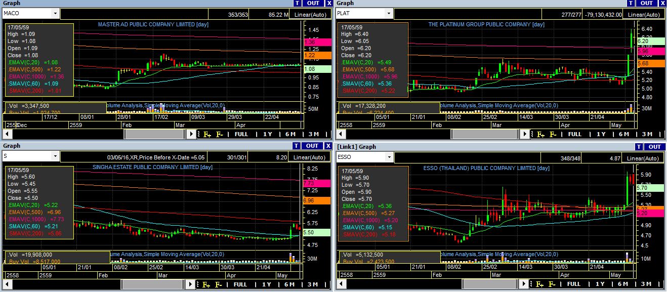Click OUT button on PLAT graph window

(647, 3)
